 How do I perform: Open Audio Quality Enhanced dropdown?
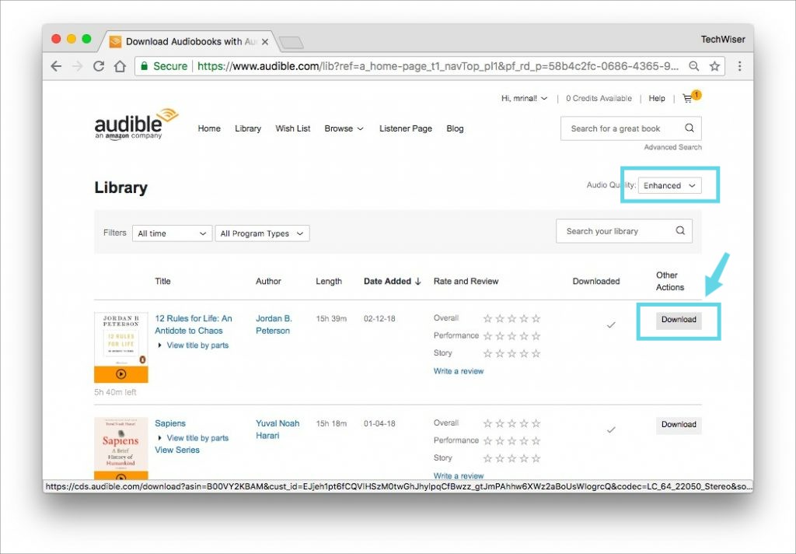[669, 185]
